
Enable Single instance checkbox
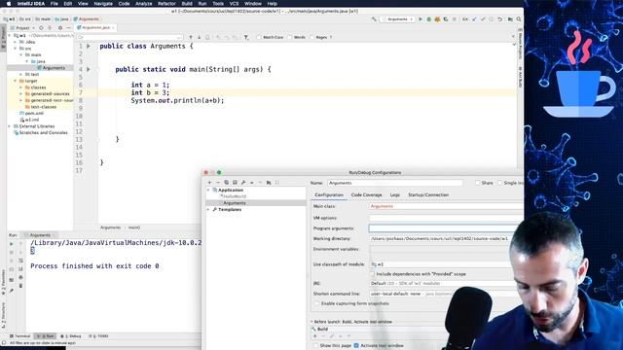[x=499, y=183]
